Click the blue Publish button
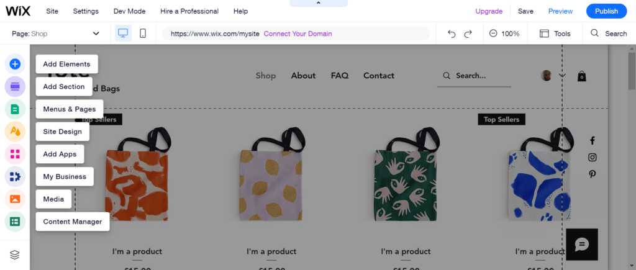636x270 pixels. tap(606, 11)
